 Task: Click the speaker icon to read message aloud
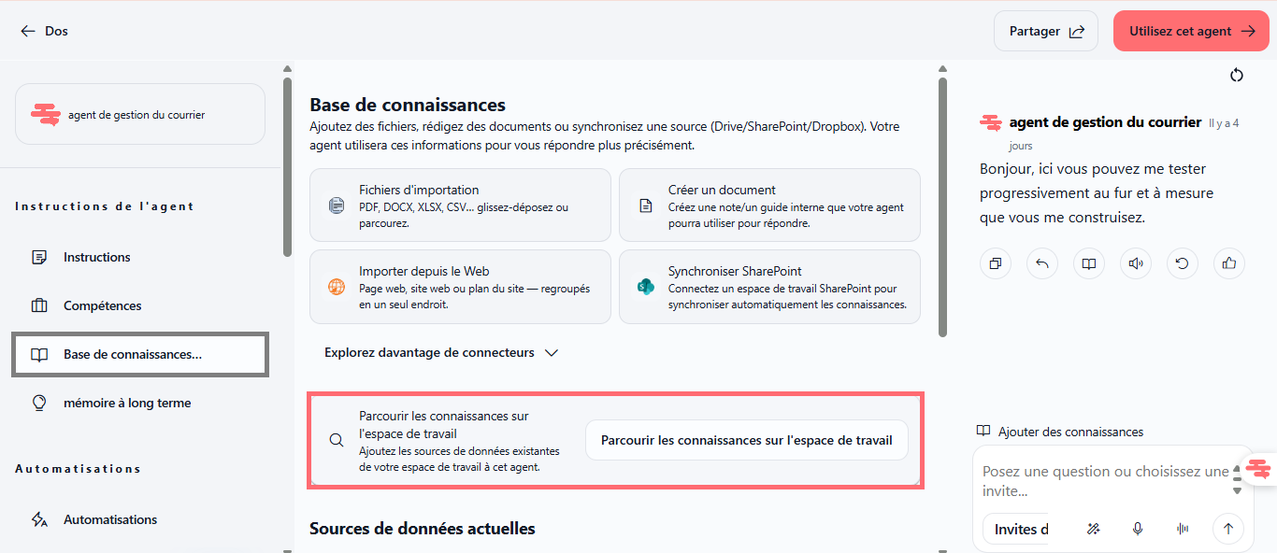tap(1136, 263)
